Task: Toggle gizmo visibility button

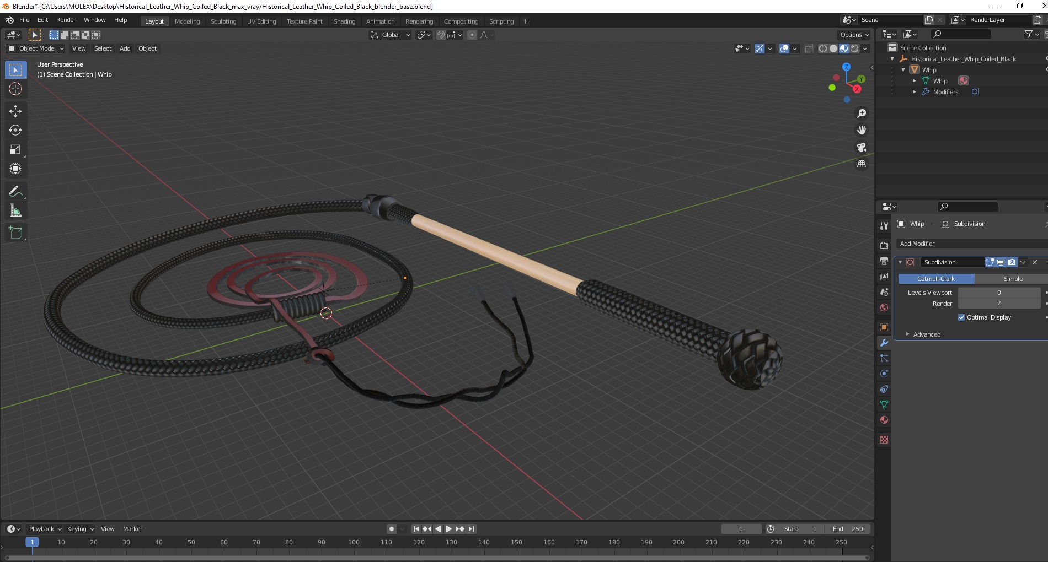Action: point(760,48)
